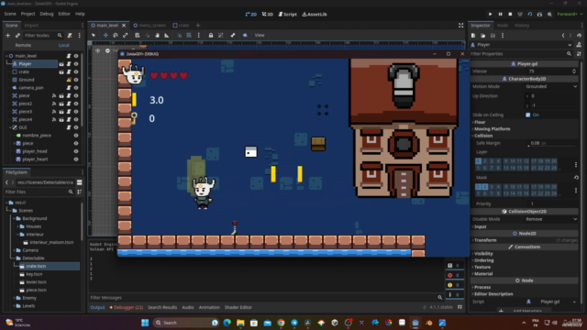Open Motion Mode dropdown

[x=551, y=86]
